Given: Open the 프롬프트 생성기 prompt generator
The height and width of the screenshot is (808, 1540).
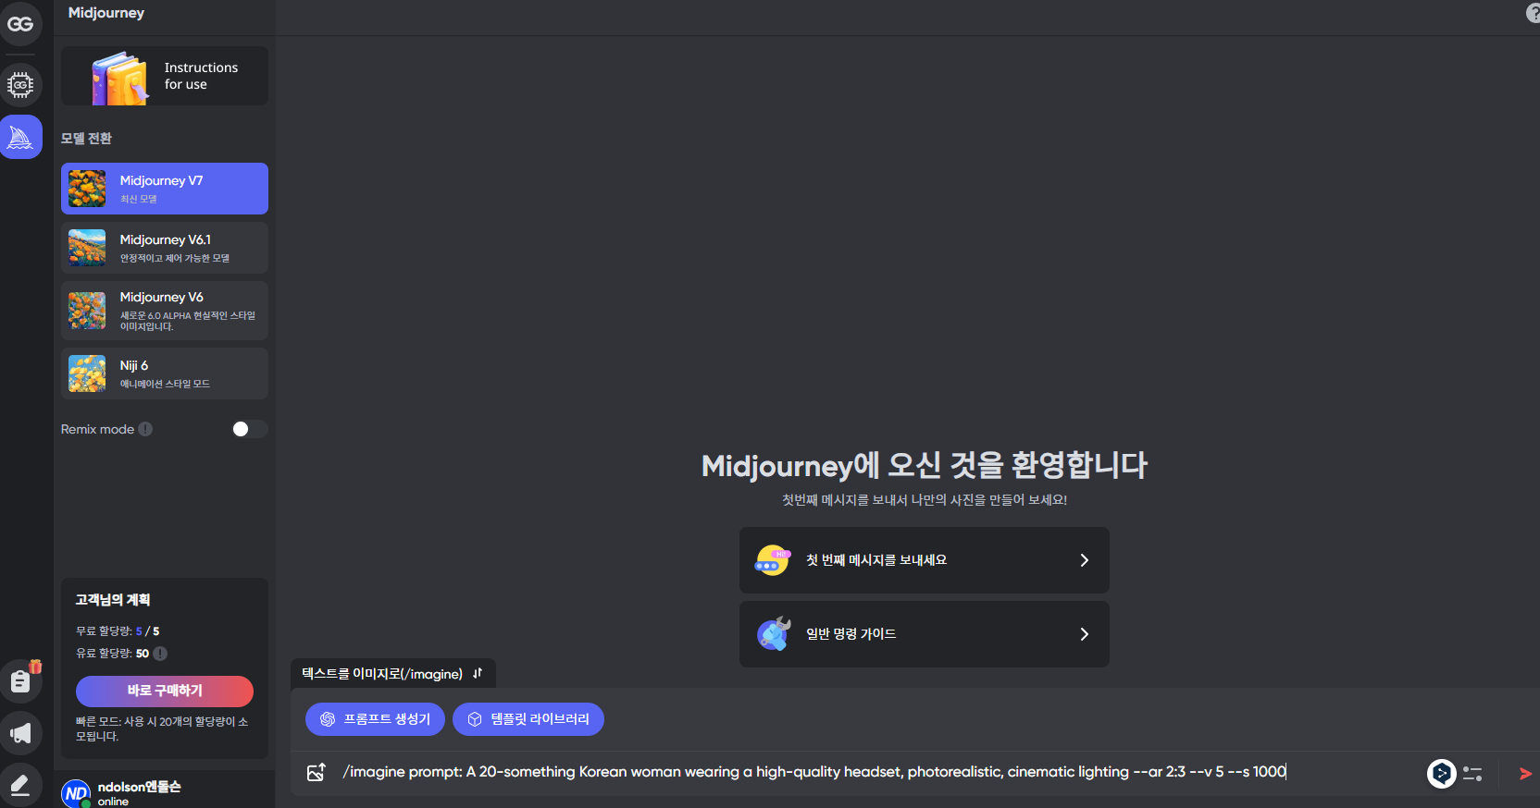Looking at the screenshot, I should click(x=375, y=719).
